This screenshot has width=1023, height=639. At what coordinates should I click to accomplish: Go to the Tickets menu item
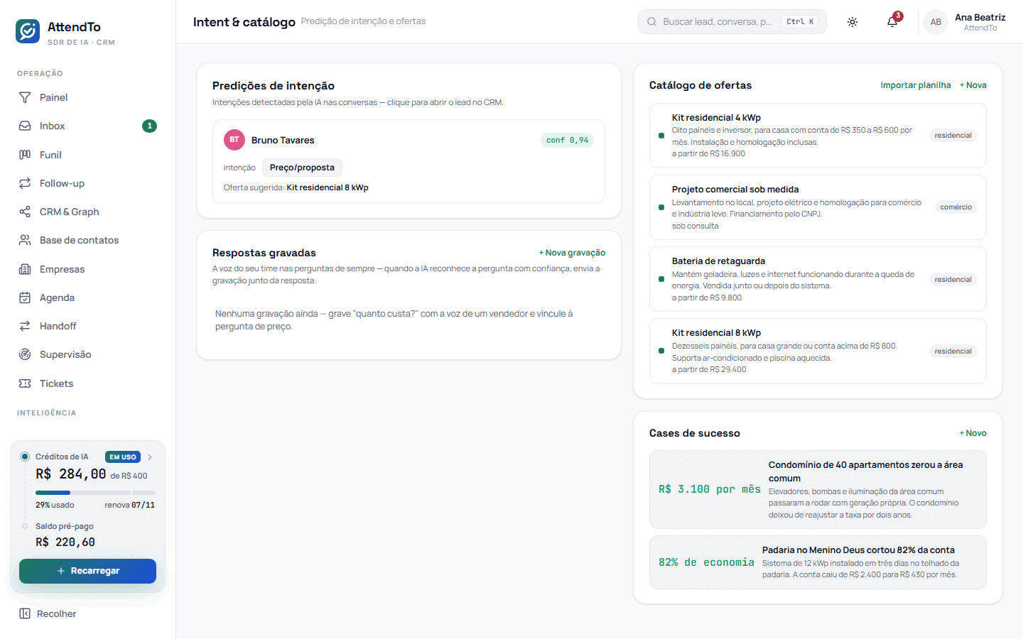[x=87, y=383]
